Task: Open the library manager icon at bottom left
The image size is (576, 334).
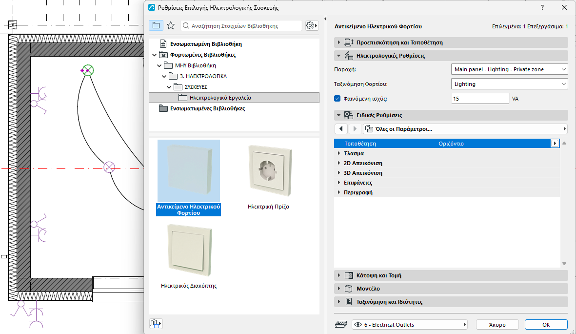Action: pos(156,324)
